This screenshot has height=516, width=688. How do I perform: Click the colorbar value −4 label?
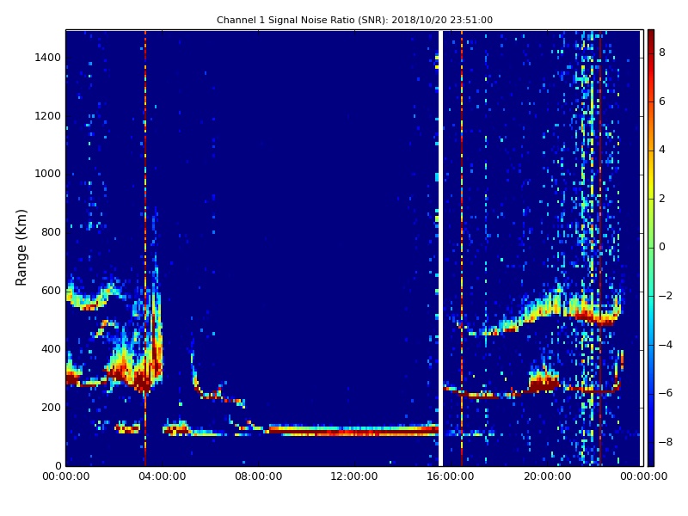pos(666,345)
